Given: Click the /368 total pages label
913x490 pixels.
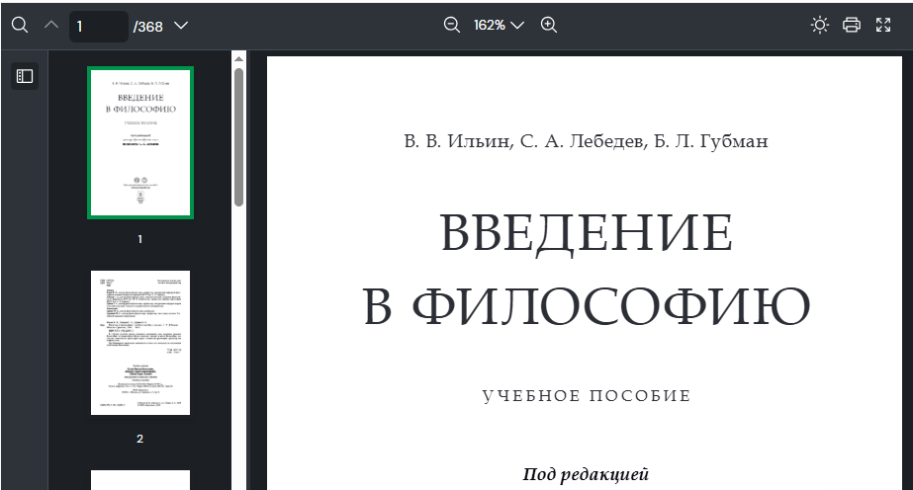Looking at the screenshot, I should (148, 26).
